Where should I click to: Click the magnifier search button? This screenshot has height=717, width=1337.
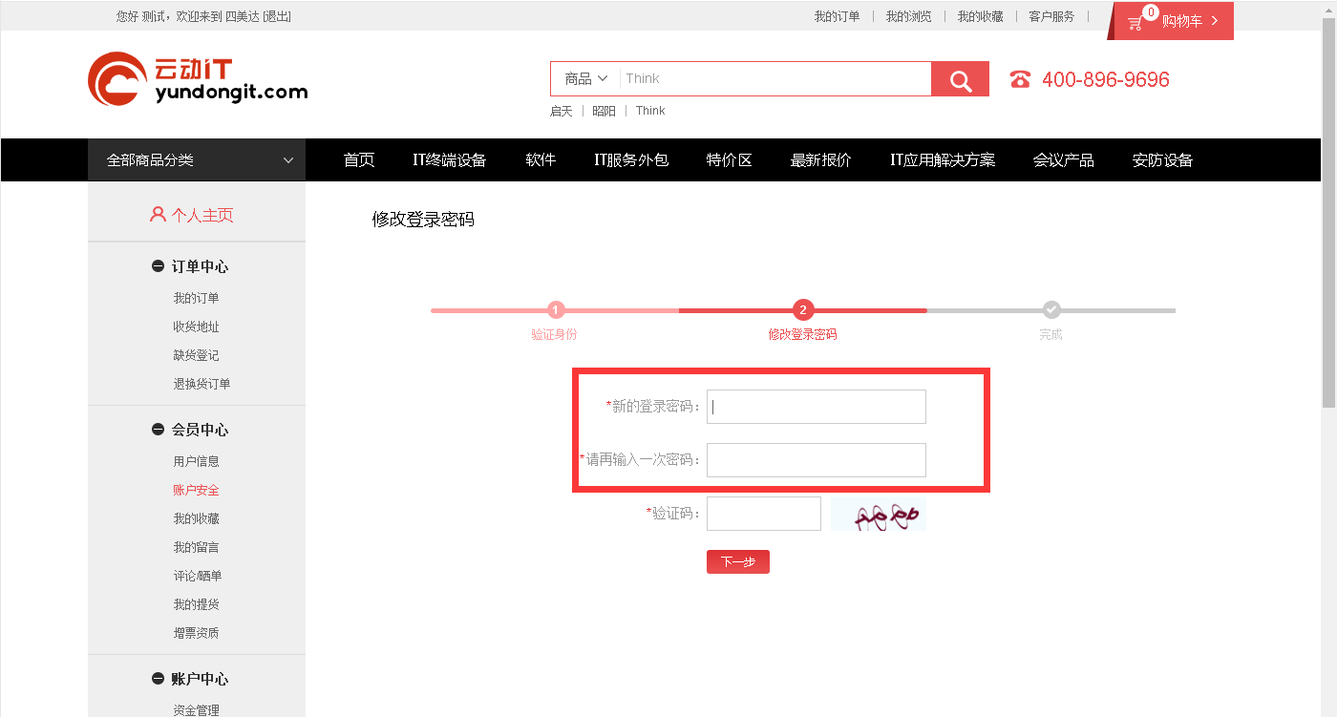[x=960, y=79]
